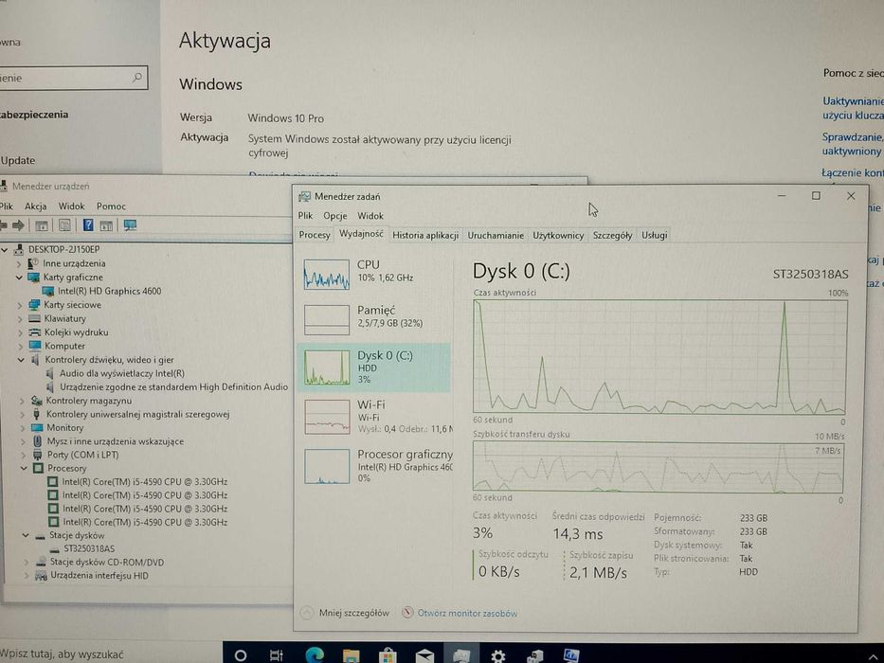Select Audio dla wyświetlaczy Intel(R) device

[x=122, y=373]
